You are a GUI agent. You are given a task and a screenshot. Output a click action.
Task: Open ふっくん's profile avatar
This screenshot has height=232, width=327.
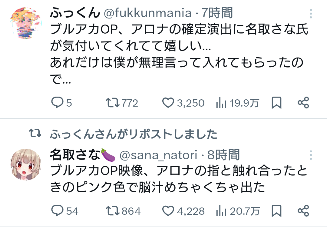[x=25, y=23]
